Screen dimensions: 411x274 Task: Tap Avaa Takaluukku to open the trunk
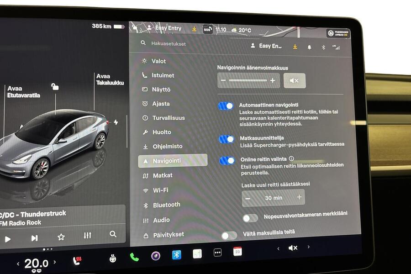tap(110, 78)
